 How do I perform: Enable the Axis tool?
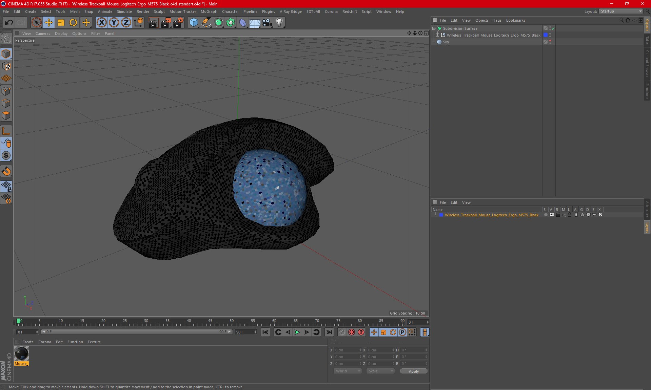pos(6,131)
